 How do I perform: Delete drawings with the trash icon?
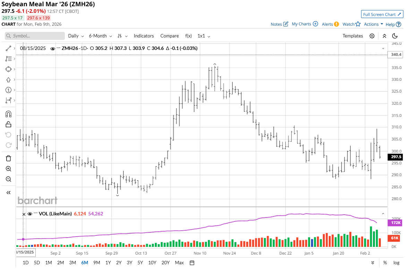[x=8, y=159]
